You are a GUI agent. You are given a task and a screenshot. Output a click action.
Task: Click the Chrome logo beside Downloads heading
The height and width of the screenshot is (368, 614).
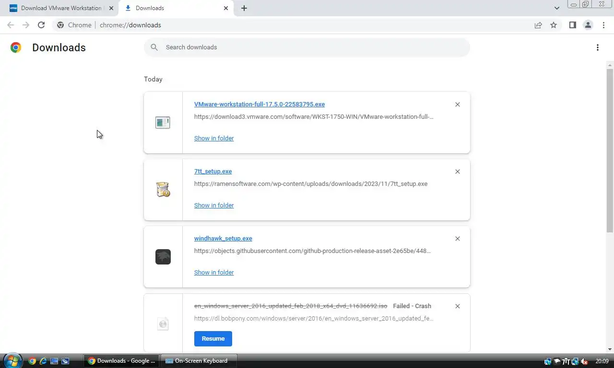click(x=16, y=47)
